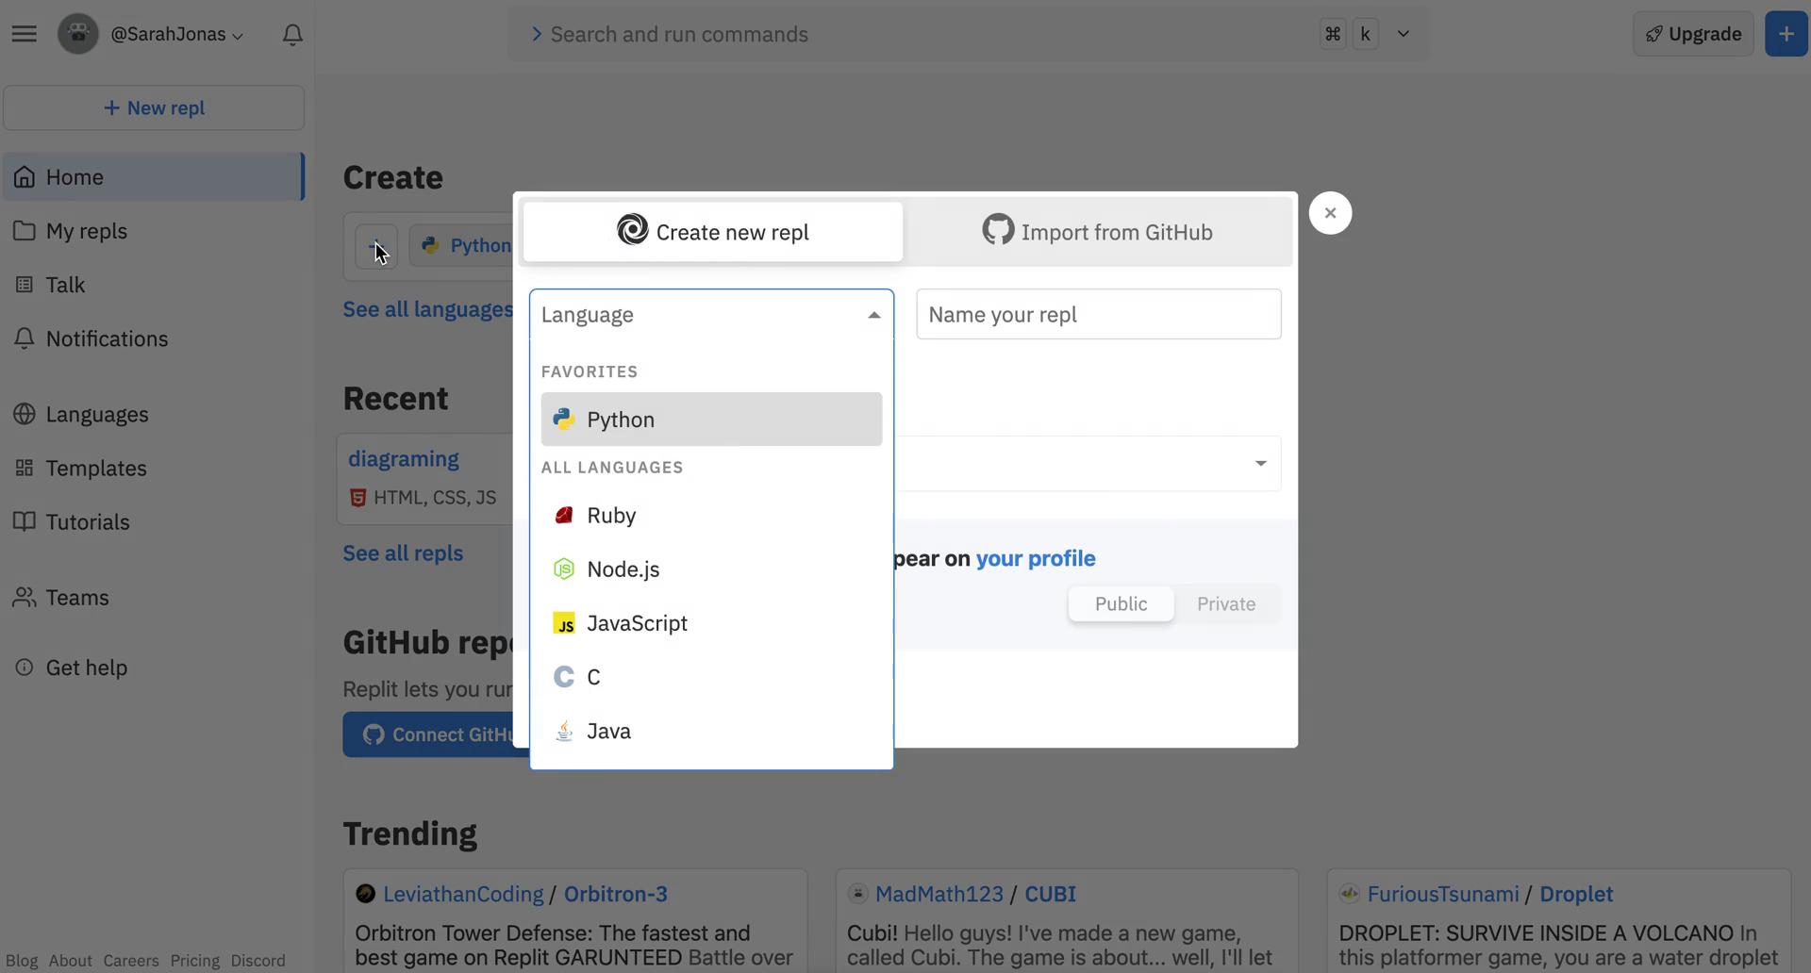
Task: Click the Name your repl field
Action: [1098, 315]
